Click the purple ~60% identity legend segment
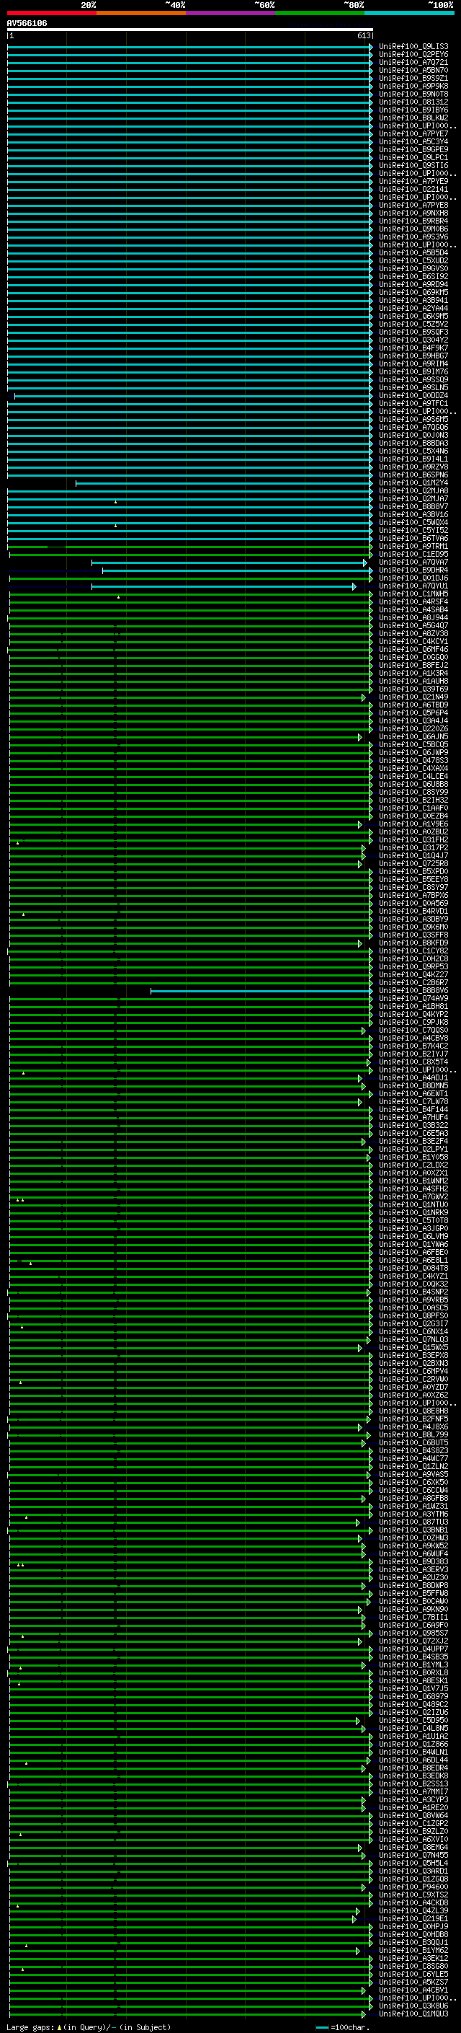Viewport: 461px width, 2033px height. (231, 13)
